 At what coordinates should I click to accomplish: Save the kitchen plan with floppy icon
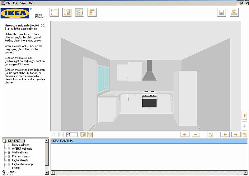click(x=222, y=12)
